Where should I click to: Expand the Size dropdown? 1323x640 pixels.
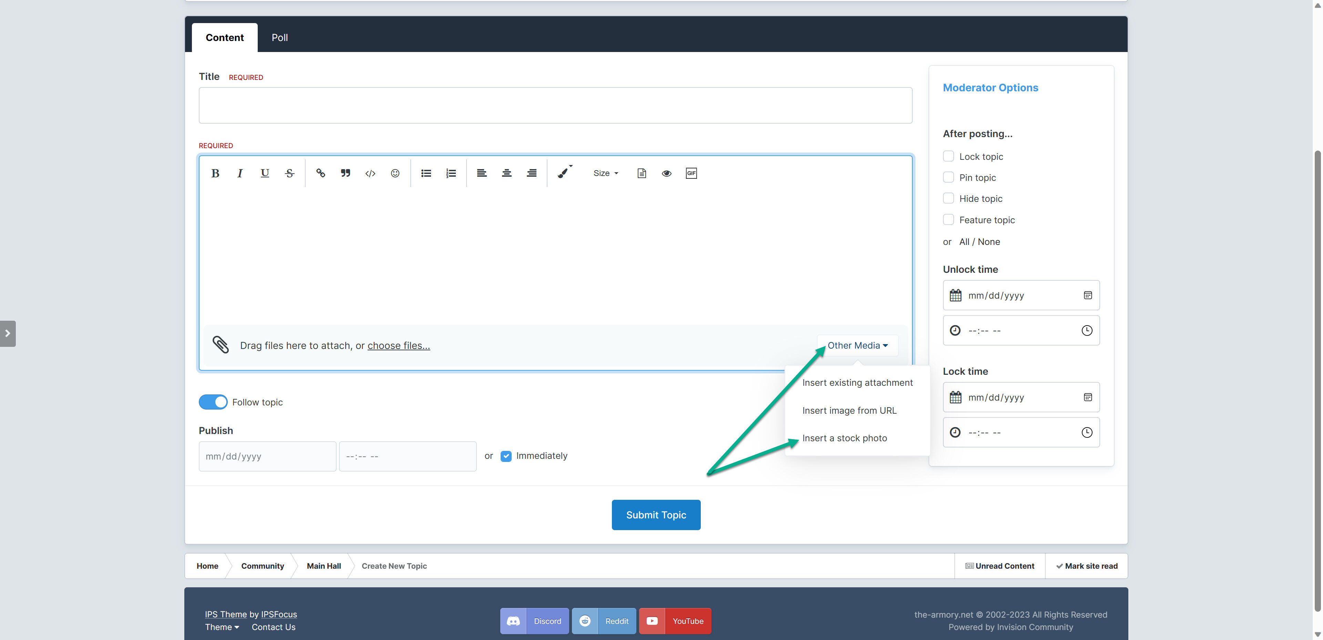(x=606, y=173)
